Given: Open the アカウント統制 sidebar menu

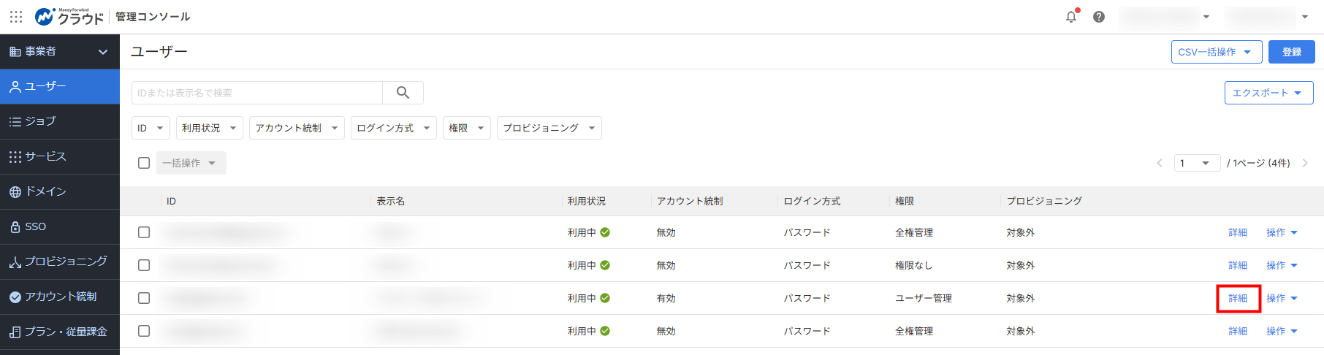Looking at the screenshot, I should pos(60,297).
